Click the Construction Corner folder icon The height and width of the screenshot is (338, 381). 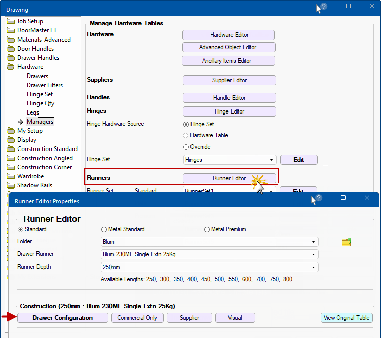(11, 167)
